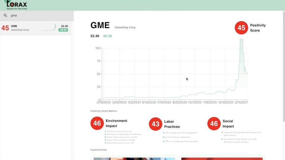Image resolution: width=285 pixels, height=160 pixels.
Task: Click 'Plastic Efficiency Rate is 59.98%'
Action: coord(121,140)
